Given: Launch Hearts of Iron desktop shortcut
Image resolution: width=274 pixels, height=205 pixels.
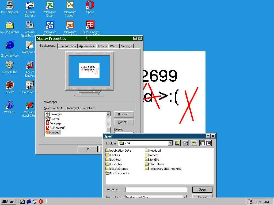Looking at the screenshot, I should tap(28, 87).
